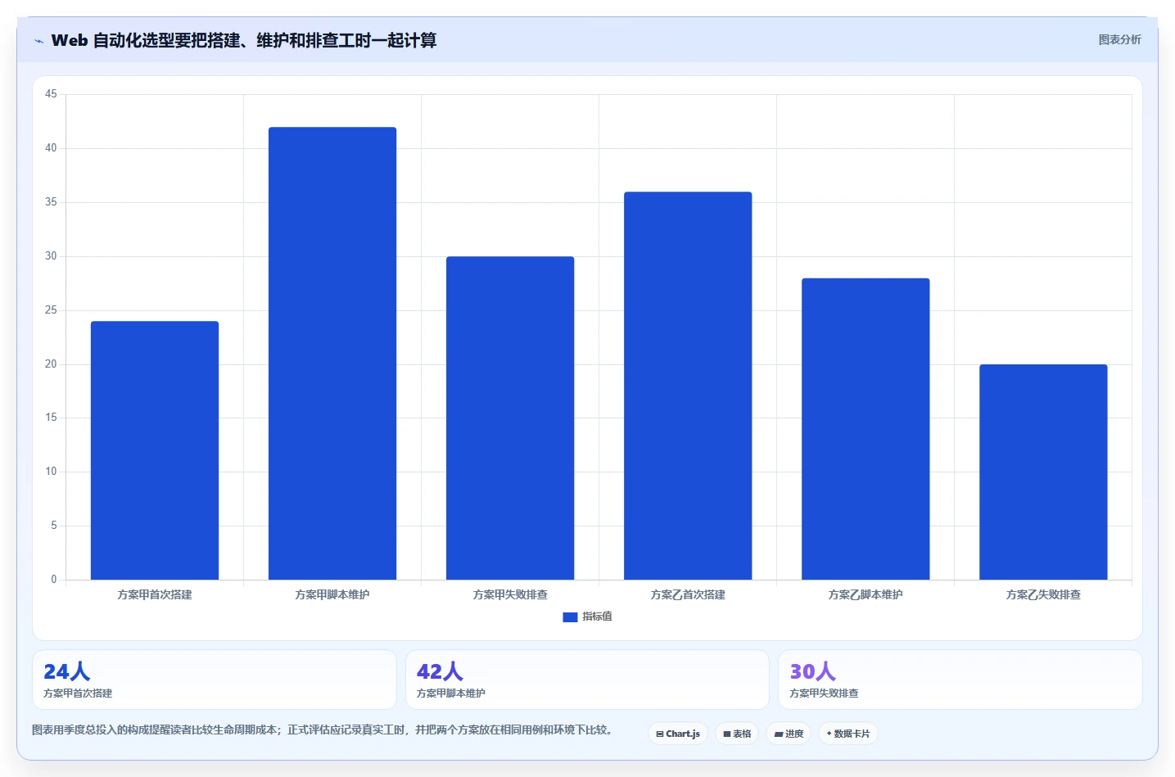Viewport: 1175px width, 777px height.
Task: Click the y-axis value 45
Action: tap(51, 94)
